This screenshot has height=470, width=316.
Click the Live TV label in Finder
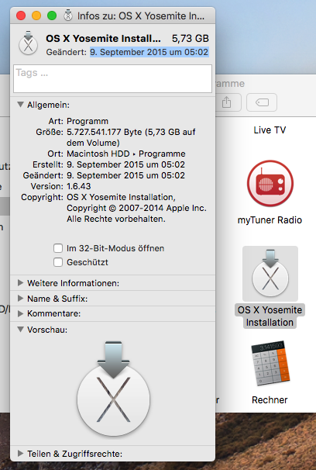click(x=270, y=130)
